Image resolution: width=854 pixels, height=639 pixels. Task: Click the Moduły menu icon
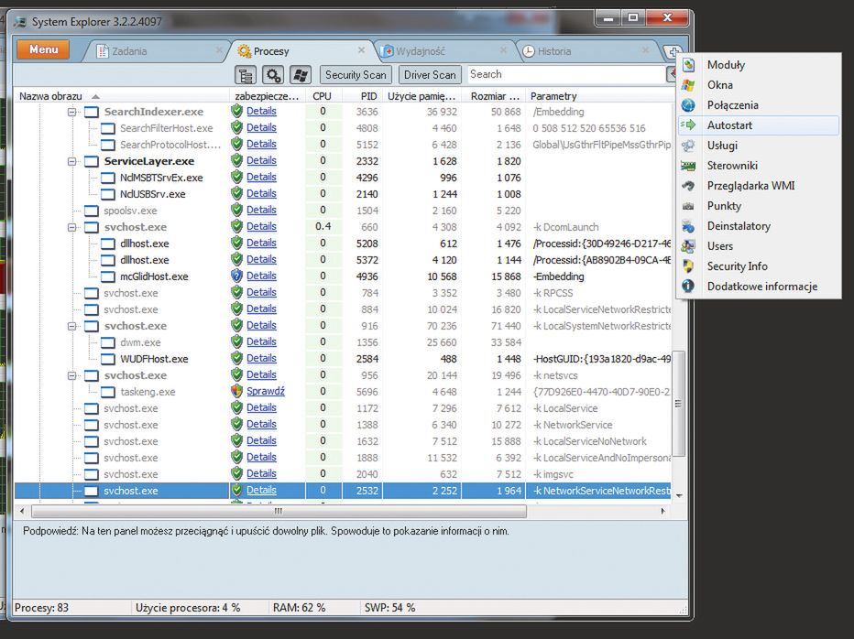688,65
